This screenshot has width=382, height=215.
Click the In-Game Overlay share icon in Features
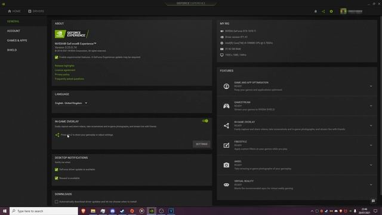click(226, 125)
